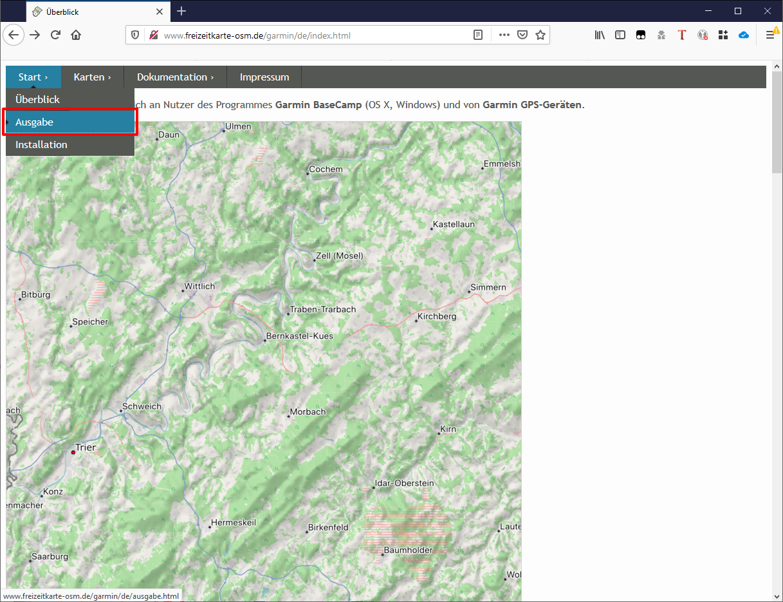Save page to Pocket
The width and height of the screenshot is (783, 602).
tap(522, 35)
